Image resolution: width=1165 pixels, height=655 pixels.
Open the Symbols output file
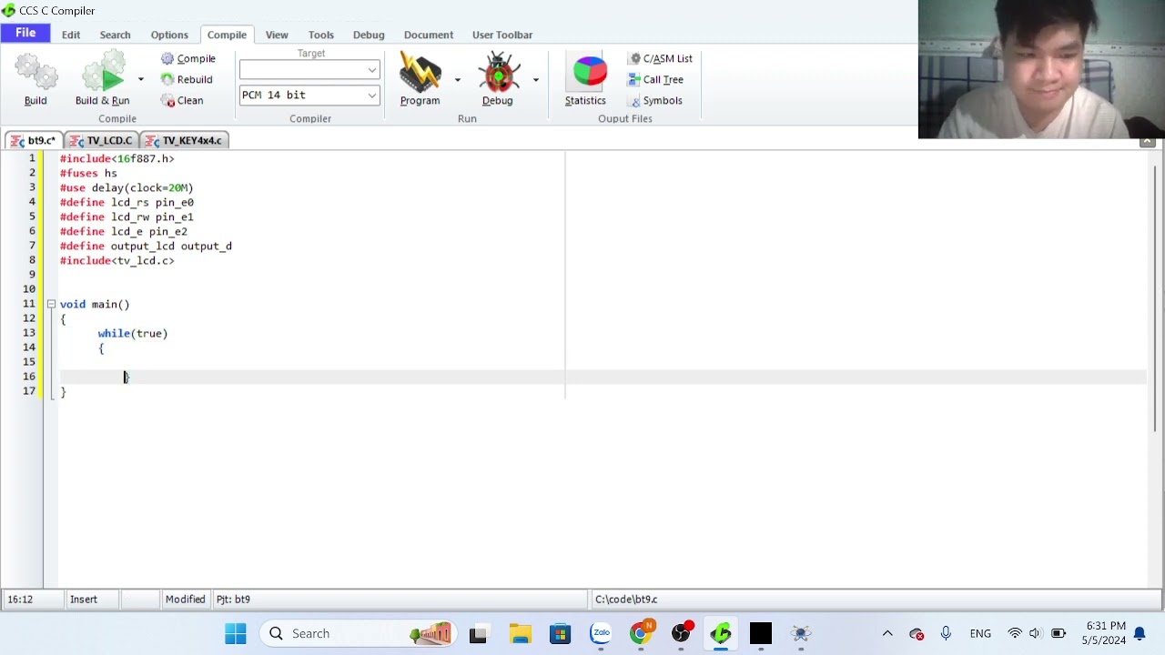click(x=655, y=100)
